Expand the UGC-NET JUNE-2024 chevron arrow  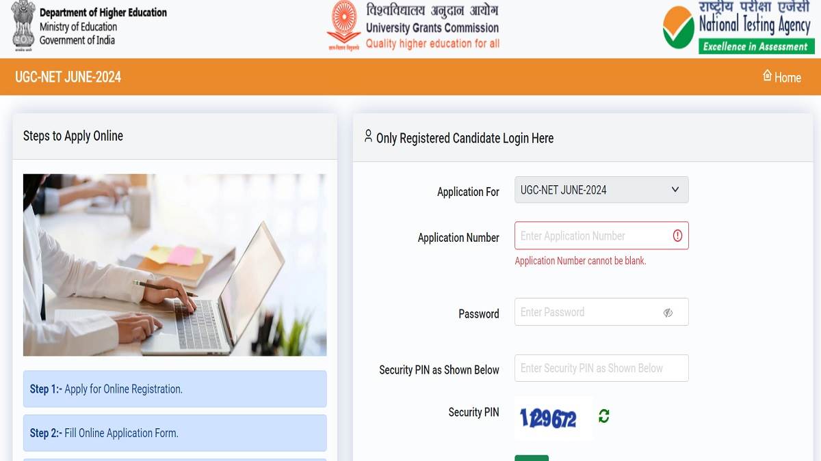tap(675, 190)
